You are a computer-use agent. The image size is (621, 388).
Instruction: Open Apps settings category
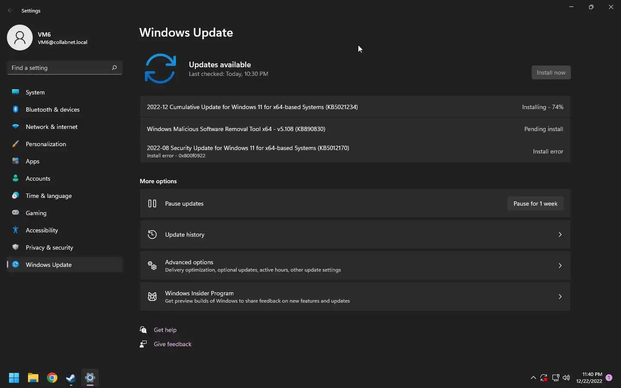click(x=65, y=161)
